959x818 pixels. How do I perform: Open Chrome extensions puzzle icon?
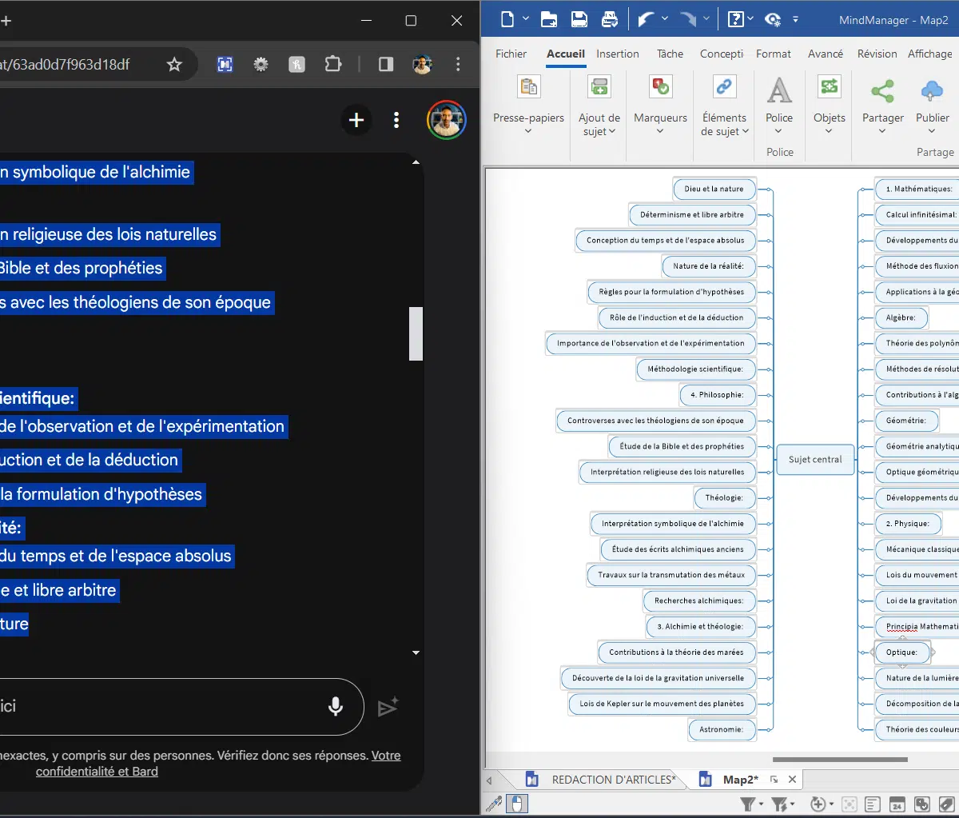click(332, 64)
